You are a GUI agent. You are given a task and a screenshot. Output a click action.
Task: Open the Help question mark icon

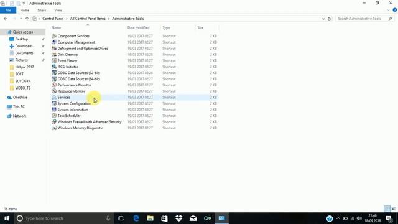(394, 10)
